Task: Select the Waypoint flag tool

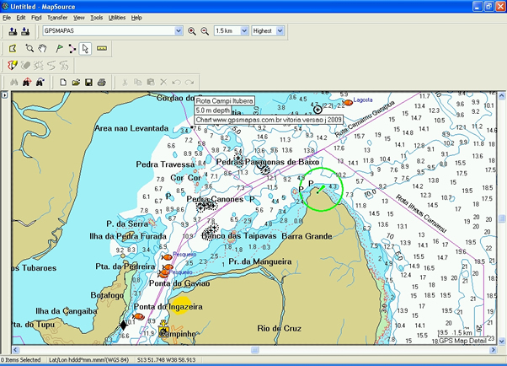Action: coord(57,48)
